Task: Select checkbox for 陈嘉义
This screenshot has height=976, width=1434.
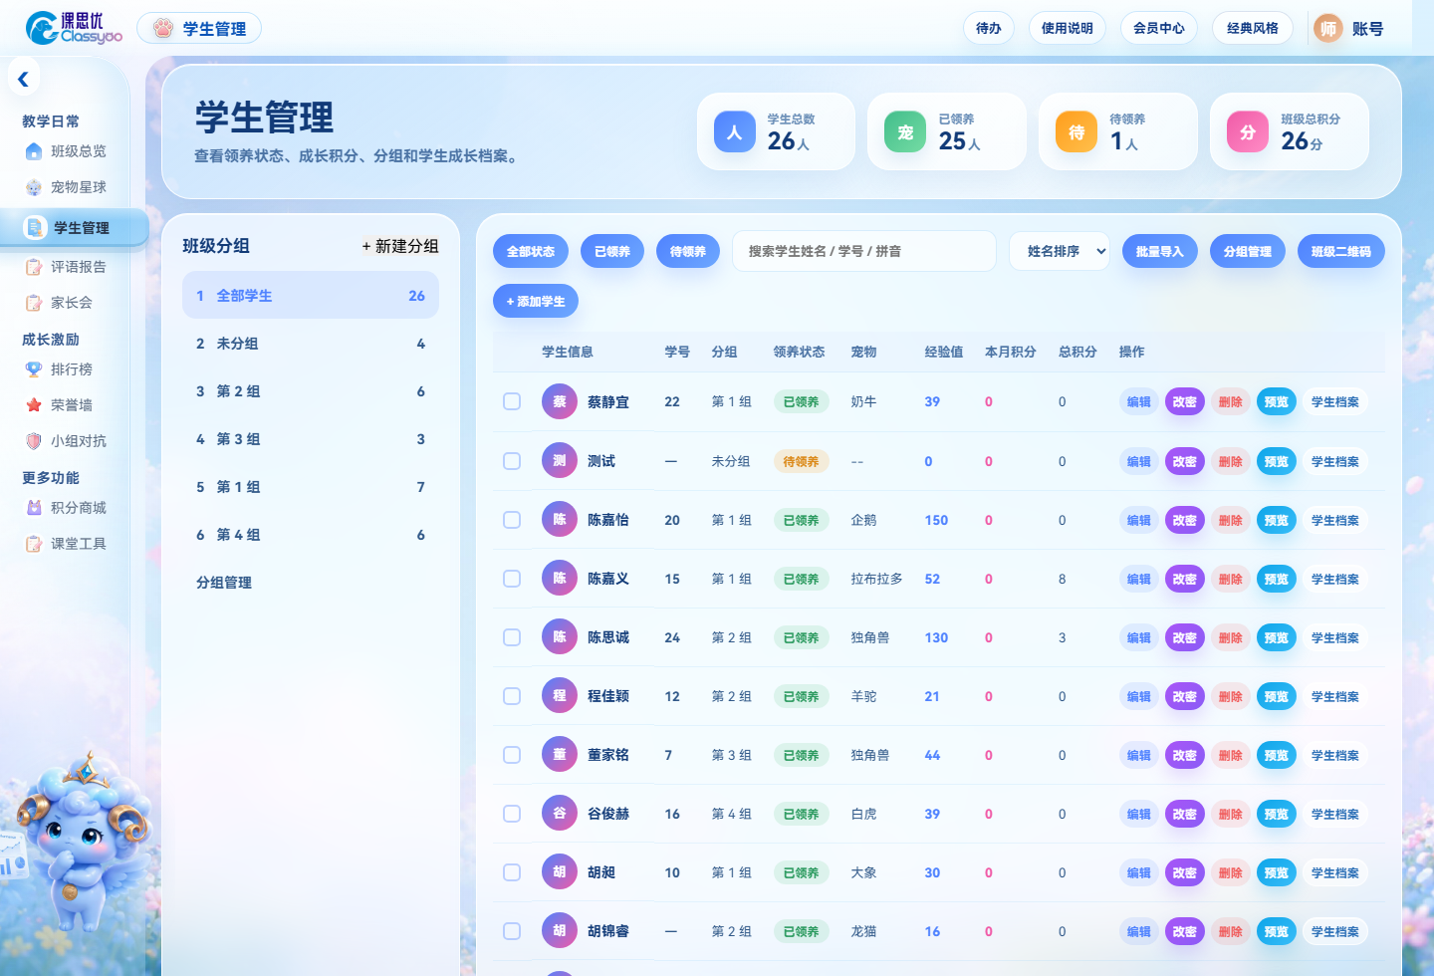Action: pos(512,579)
